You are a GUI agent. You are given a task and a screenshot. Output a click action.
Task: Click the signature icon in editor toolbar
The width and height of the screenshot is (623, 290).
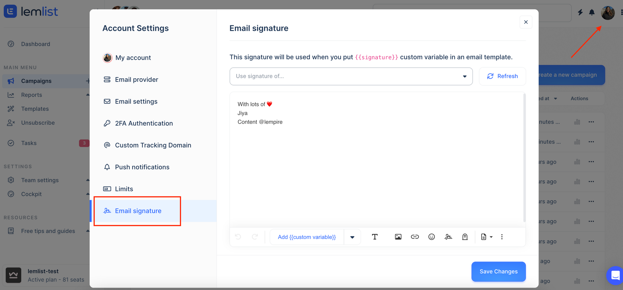[x=448, y=237]
